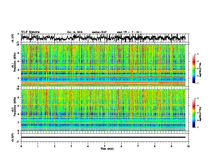Screen dimensions: 212x164
Task: Click the ch.2 spectrogram panel
Action: [x=103, y=110]
